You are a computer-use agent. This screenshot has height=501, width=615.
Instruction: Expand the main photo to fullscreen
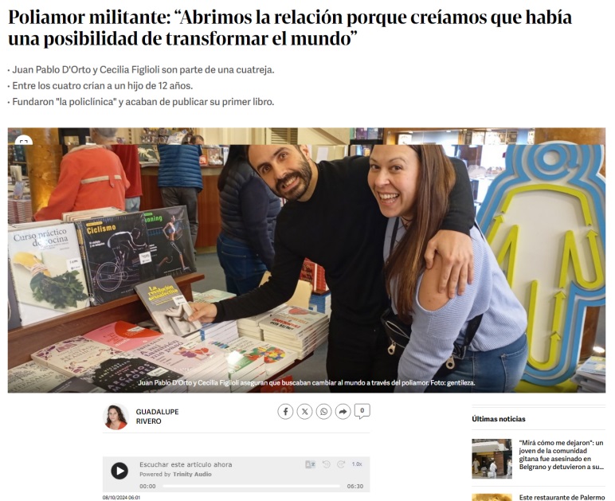(24, 141)
